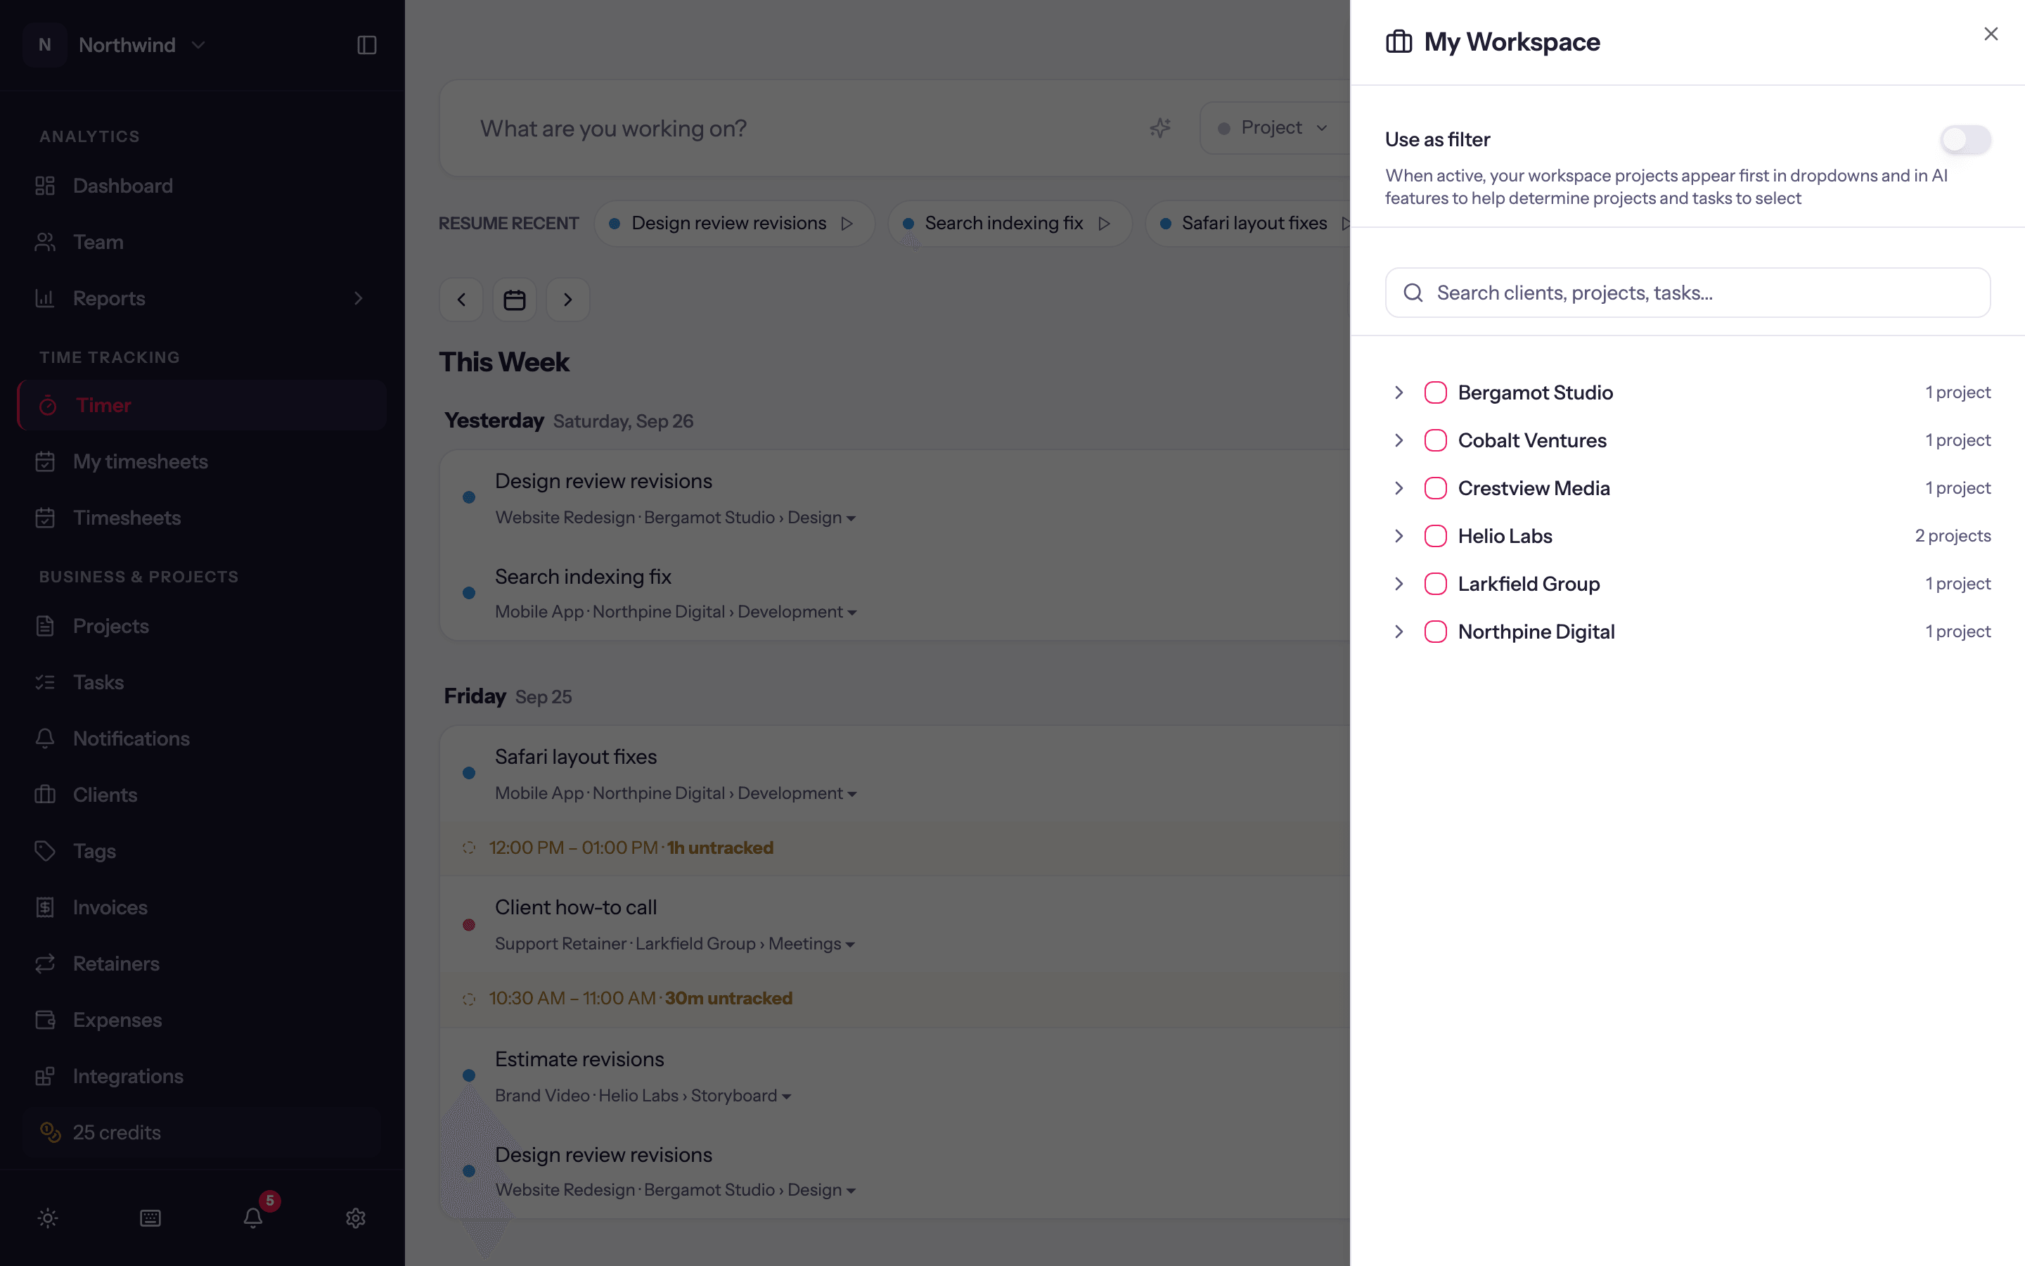The width and height of the screenshot is (2025, 1266).
Task: Expand the Bergamot Studio client row
Action: pyautogui.click(x=1399, y=392)
